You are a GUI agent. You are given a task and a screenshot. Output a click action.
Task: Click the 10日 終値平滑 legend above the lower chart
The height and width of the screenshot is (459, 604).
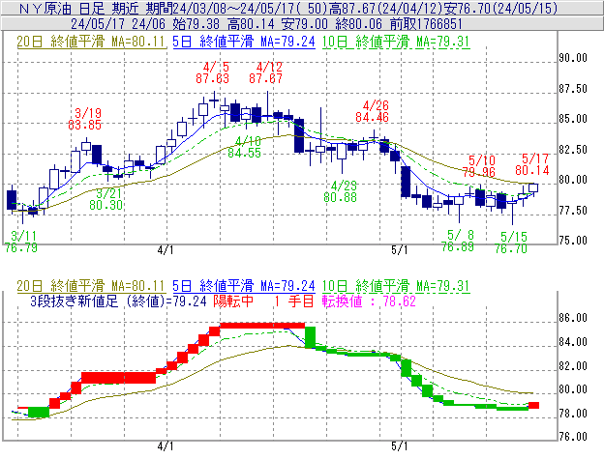(x=396, y=286)
